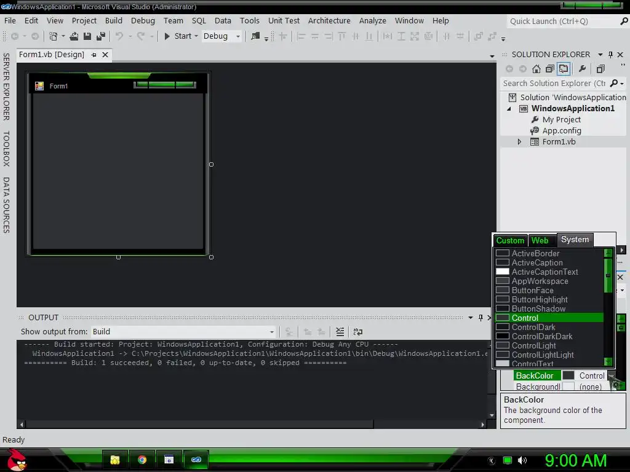Click the New Project toolbar icon

point(53,36)
